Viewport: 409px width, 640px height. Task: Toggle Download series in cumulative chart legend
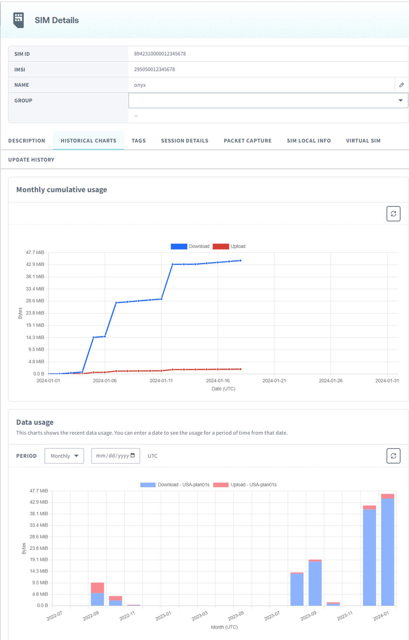click(x=190, y=246)
